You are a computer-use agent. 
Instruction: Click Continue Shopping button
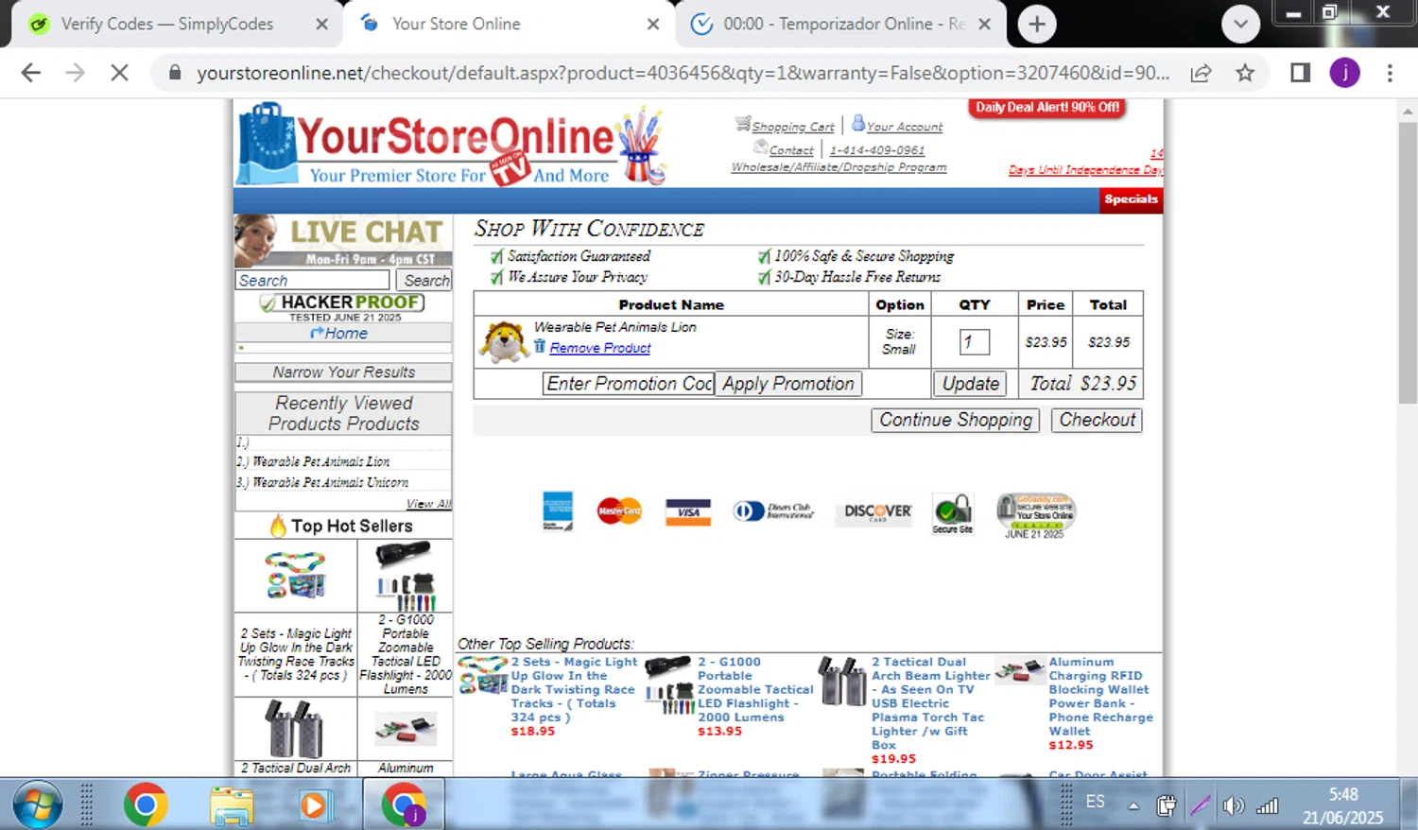click(955, 420)
